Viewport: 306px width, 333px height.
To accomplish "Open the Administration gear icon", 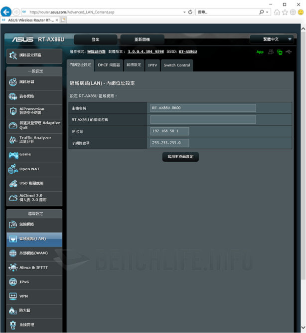I will point(13,325).
